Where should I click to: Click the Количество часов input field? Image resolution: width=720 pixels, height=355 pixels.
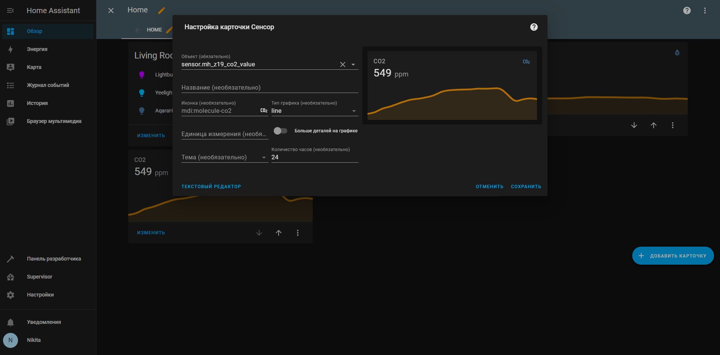315,157
